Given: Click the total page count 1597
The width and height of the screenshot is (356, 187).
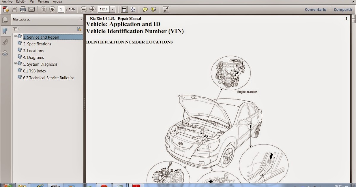Looking at the screenshot, I should tap(72, 9).
